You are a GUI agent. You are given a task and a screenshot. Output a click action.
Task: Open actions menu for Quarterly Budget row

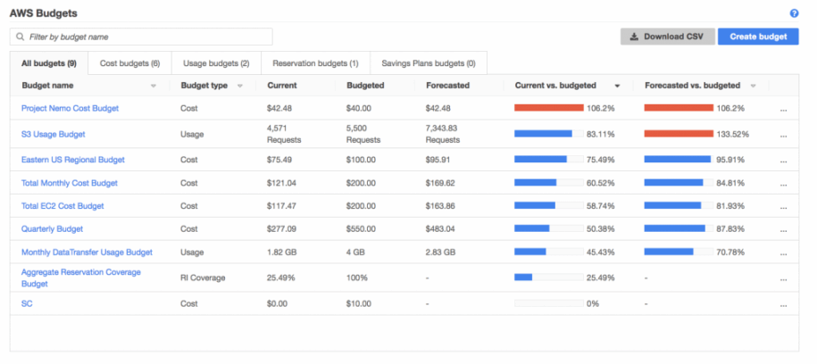783,231
